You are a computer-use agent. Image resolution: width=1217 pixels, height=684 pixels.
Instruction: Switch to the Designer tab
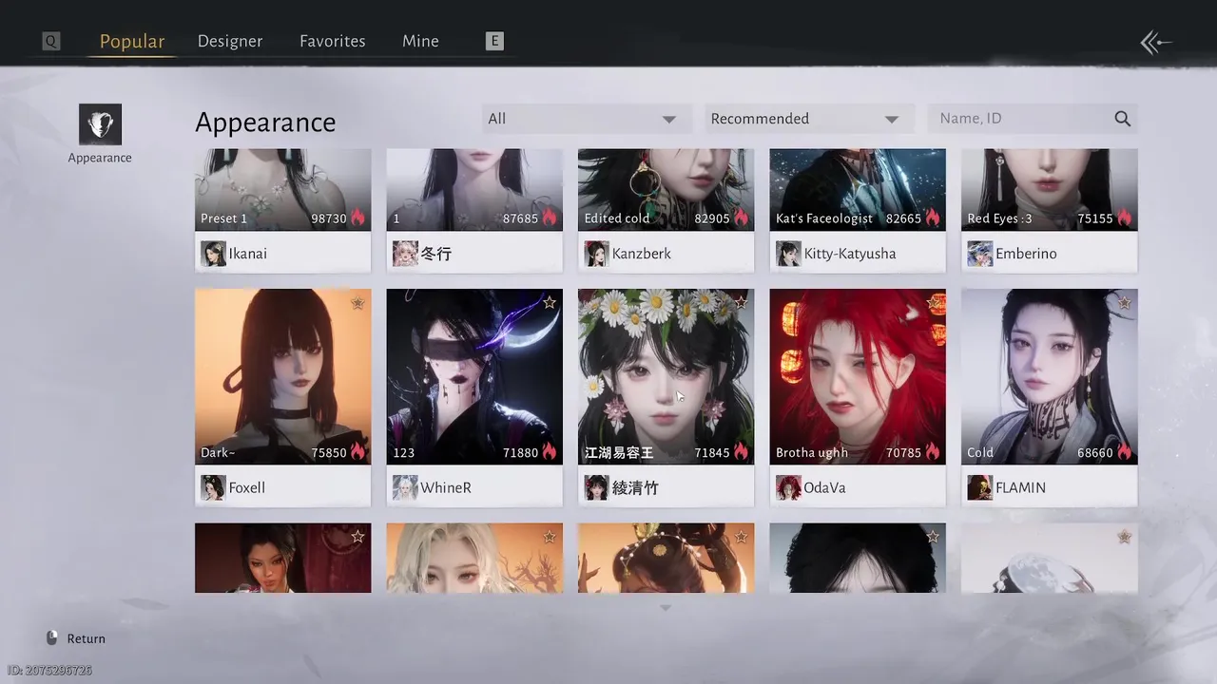(230, 41)
